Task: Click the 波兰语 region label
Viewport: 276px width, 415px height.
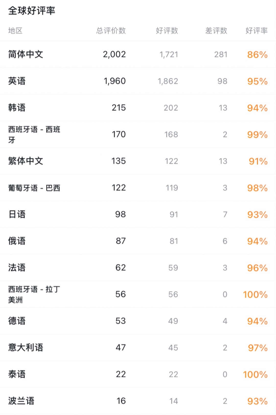Action: coord(21,401)
